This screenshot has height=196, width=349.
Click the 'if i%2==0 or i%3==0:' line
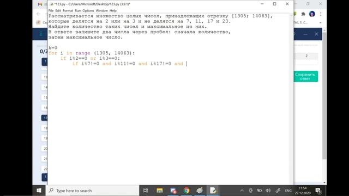point(90,58)
